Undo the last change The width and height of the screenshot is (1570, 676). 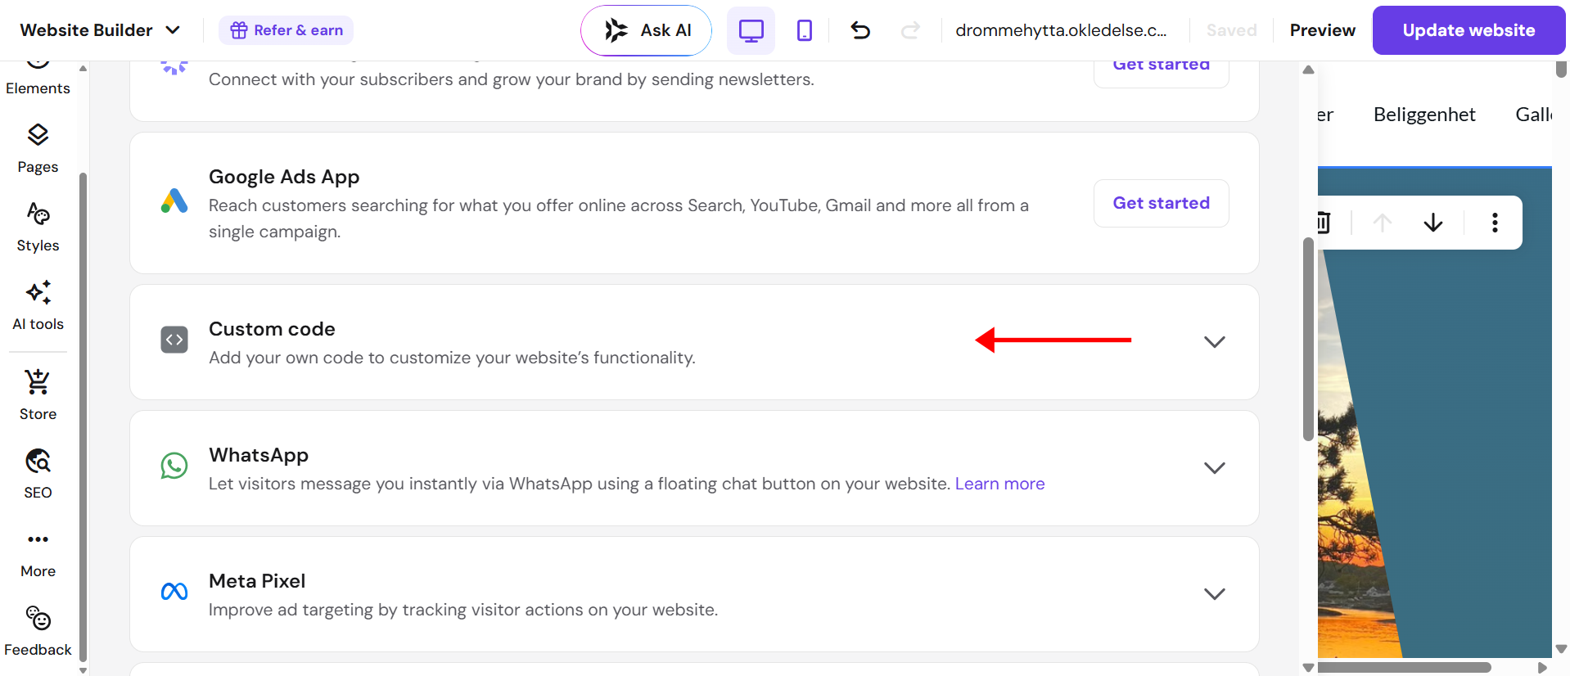(x=860, y=30)
